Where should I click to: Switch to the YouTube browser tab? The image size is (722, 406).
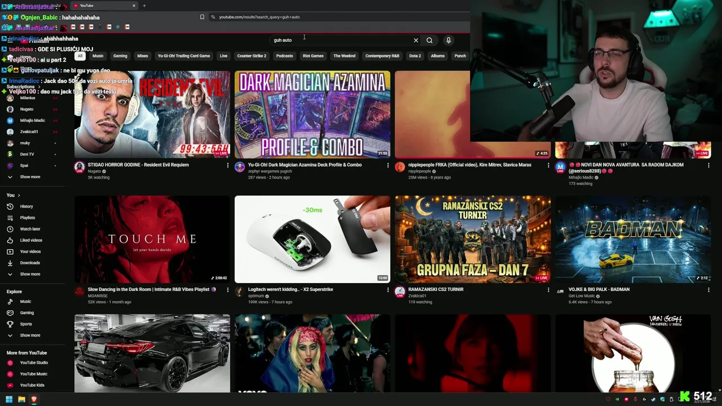(104, 6)
